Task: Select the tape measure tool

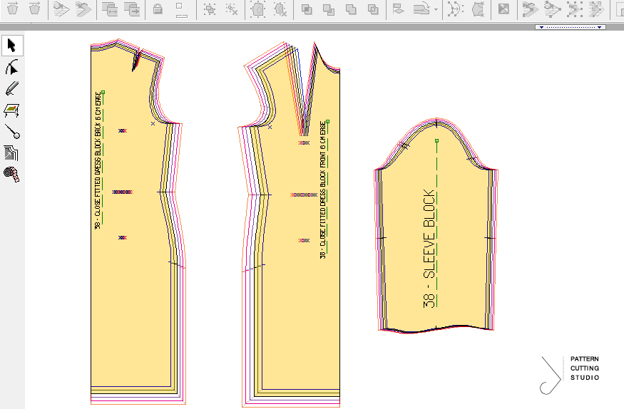Action: pyautogui.click(x=11, y=174)
